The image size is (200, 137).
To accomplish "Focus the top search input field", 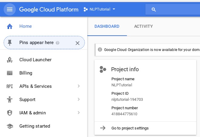I will click(x=173, y=9).
